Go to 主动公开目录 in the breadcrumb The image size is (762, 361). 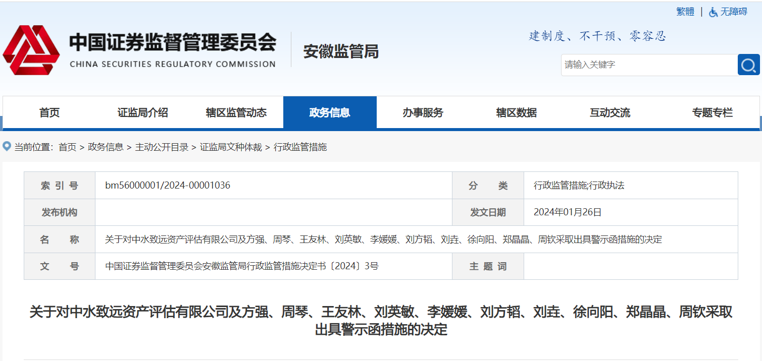click(162, 147)
